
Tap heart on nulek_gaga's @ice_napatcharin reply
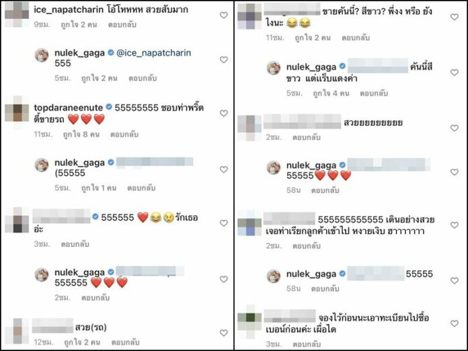[x=223, y=60]
